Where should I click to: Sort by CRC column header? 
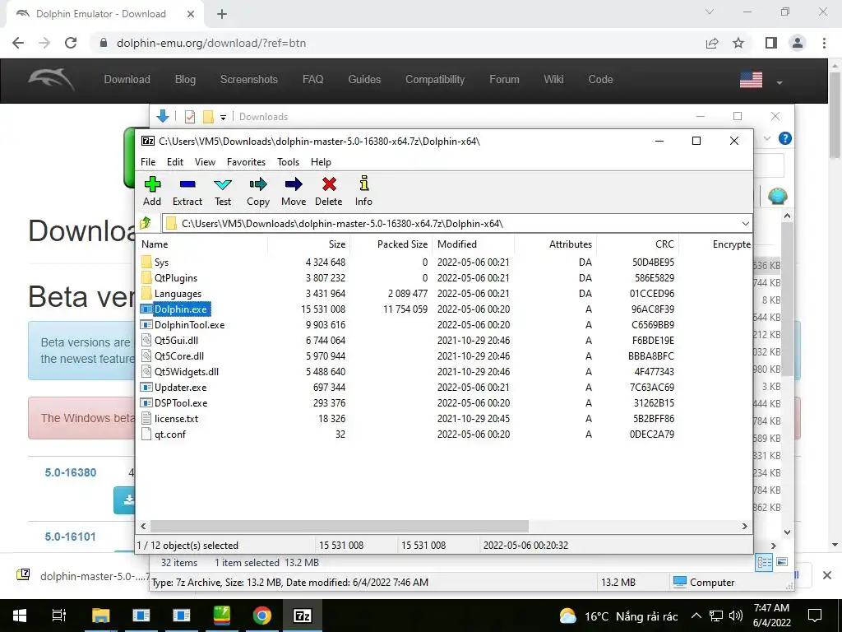pos(664,244)
